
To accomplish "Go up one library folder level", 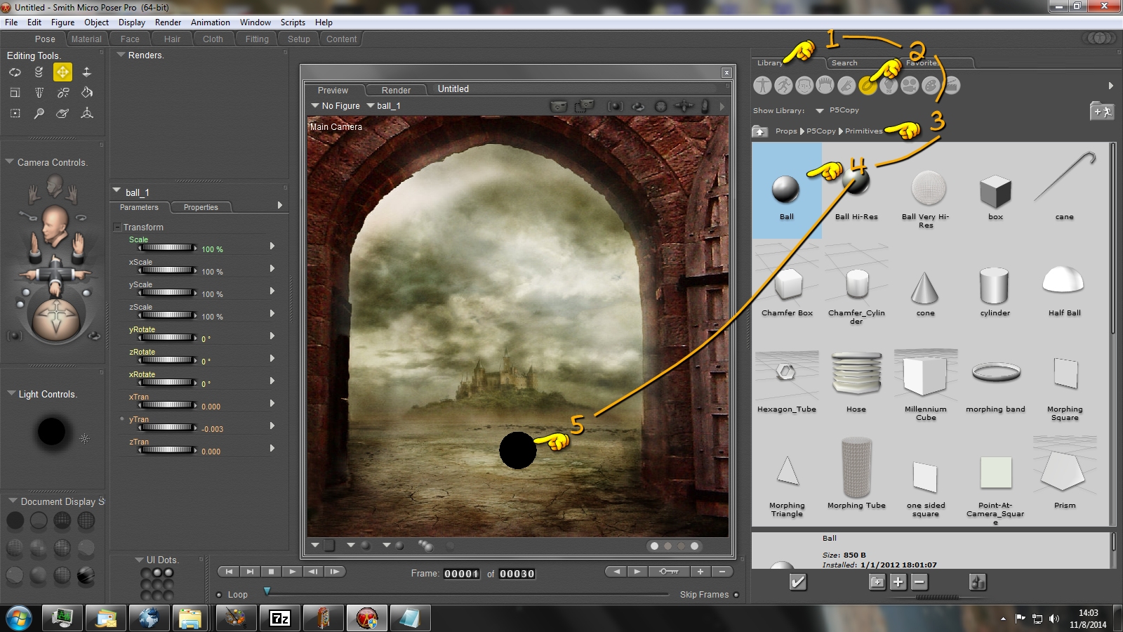I will point(760,131).
